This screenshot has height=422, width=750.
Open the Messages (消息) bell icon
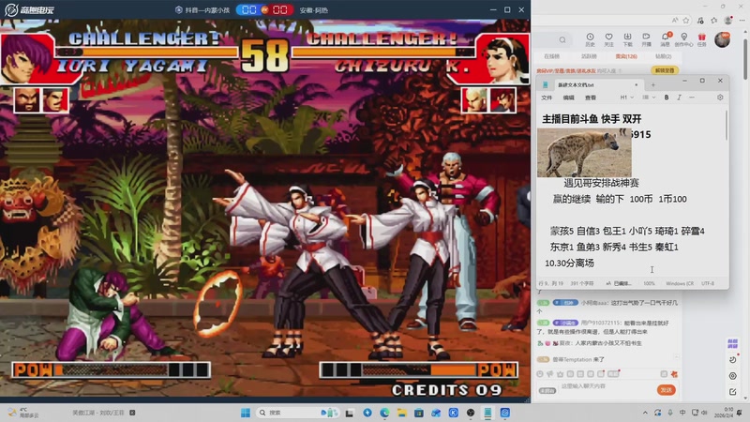pos(666,39)
